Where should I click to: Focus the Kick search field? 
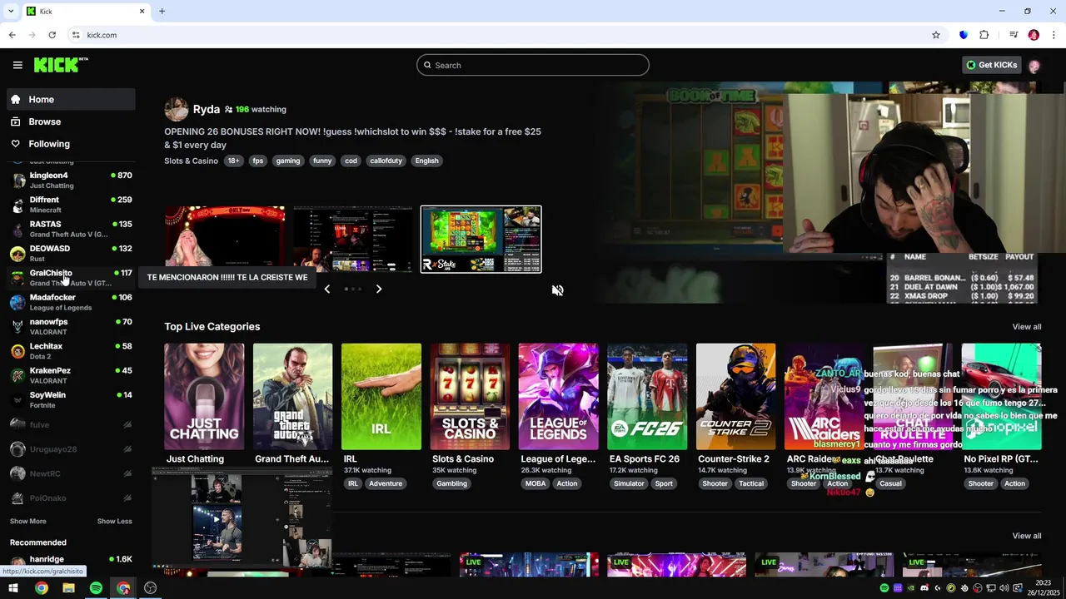tap(533, 65)
